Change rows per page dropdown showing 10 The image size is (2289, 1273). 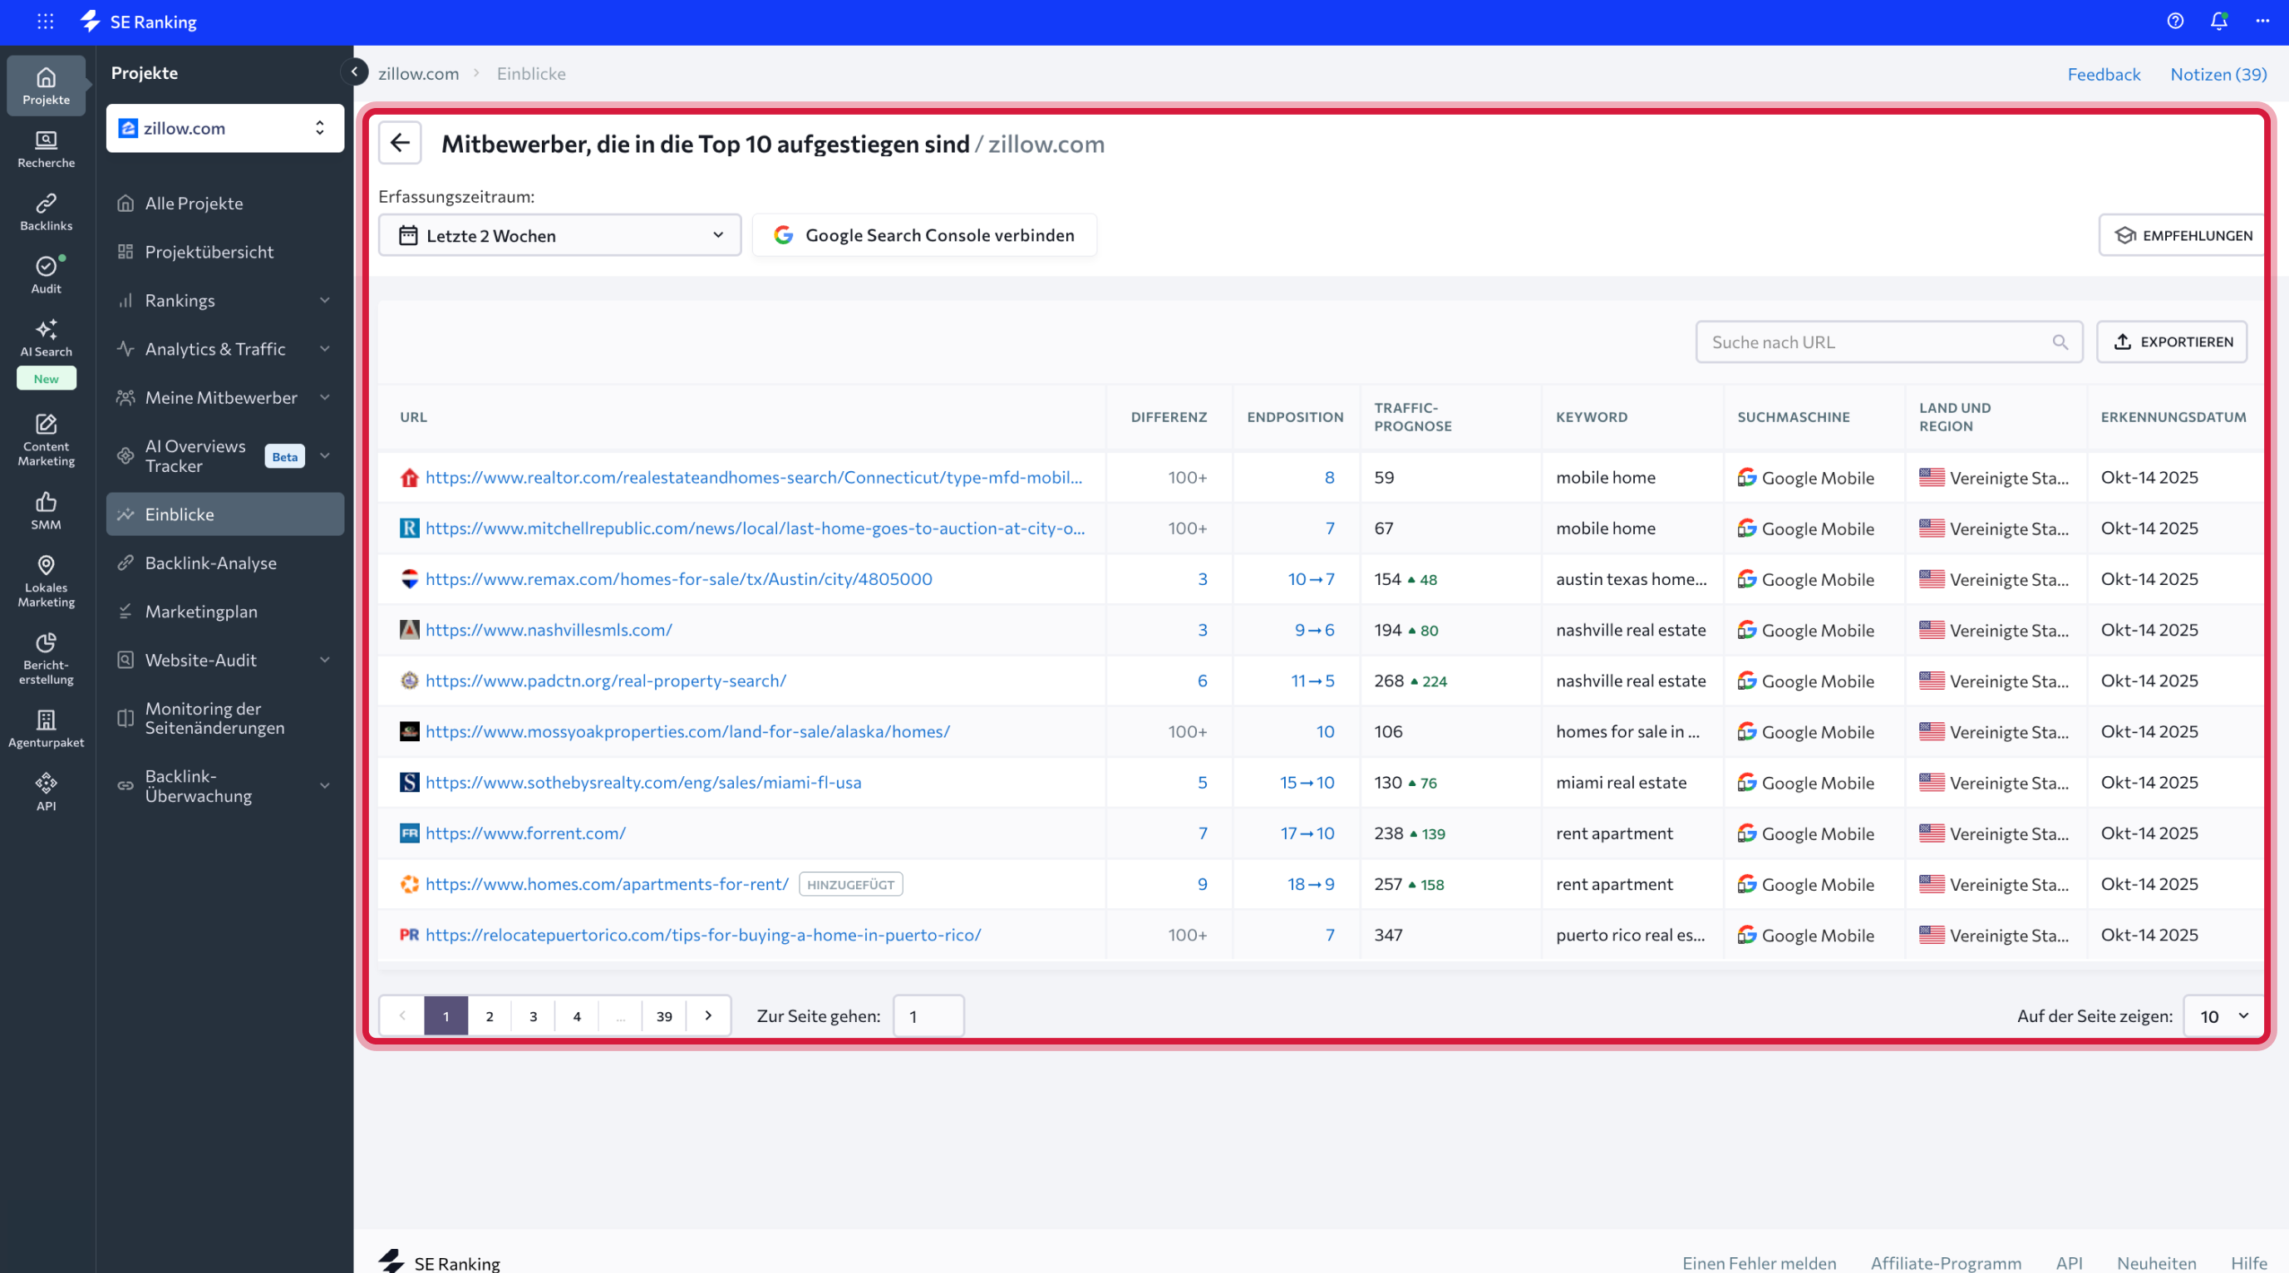click(x=2223, y=1015)
